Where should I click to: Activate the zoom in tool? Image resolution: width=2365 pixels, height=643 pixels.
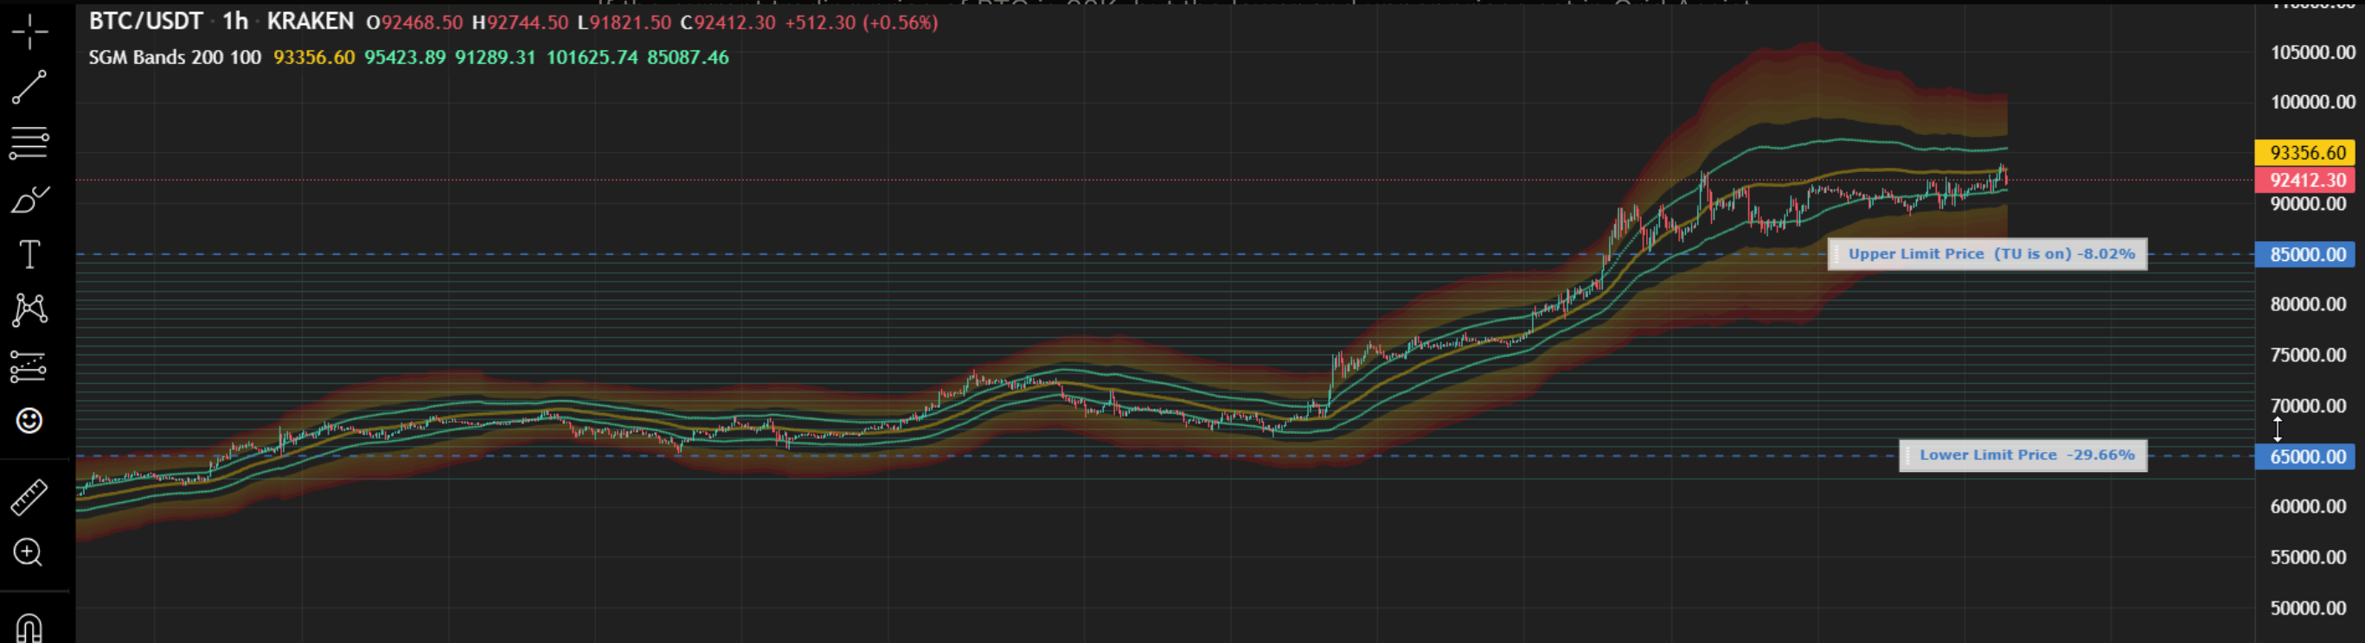pos(29,552)
